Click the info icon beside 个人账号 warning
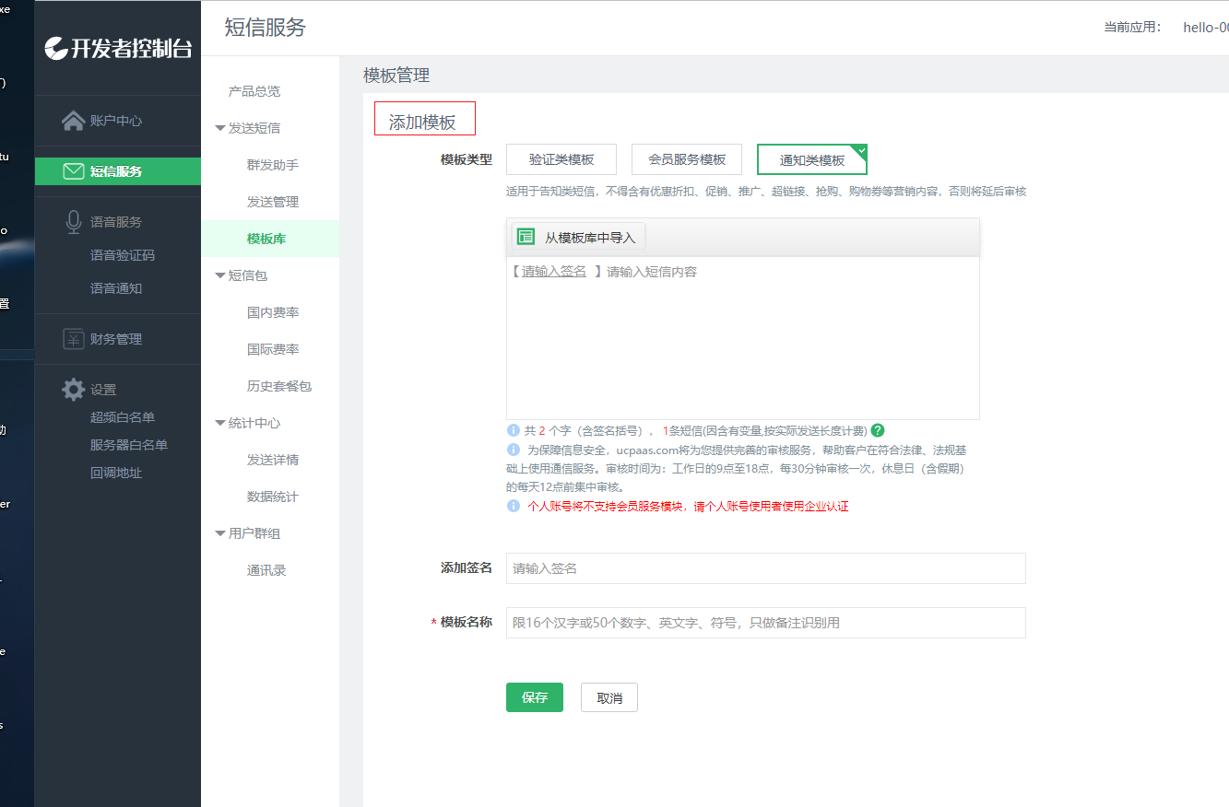 click(514, 507)
